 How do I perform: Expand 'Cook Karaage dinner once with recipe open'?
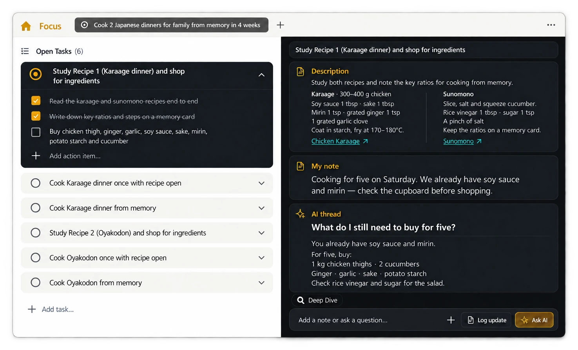coord(261,183)
